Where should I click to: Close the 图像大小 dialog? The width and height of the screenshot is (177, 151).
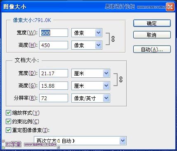click(x=170, y=7)
